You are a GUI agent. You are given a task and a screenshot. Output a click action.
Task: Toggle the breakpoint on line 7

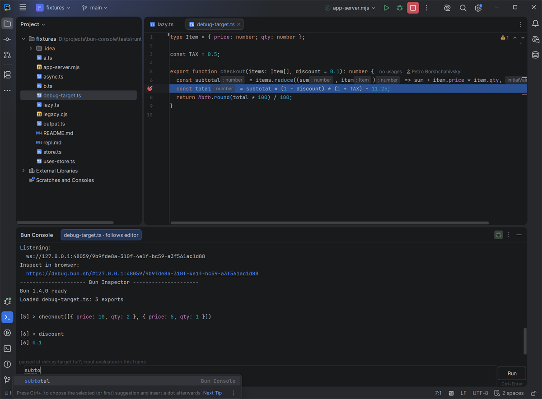(x=150, y=88)
